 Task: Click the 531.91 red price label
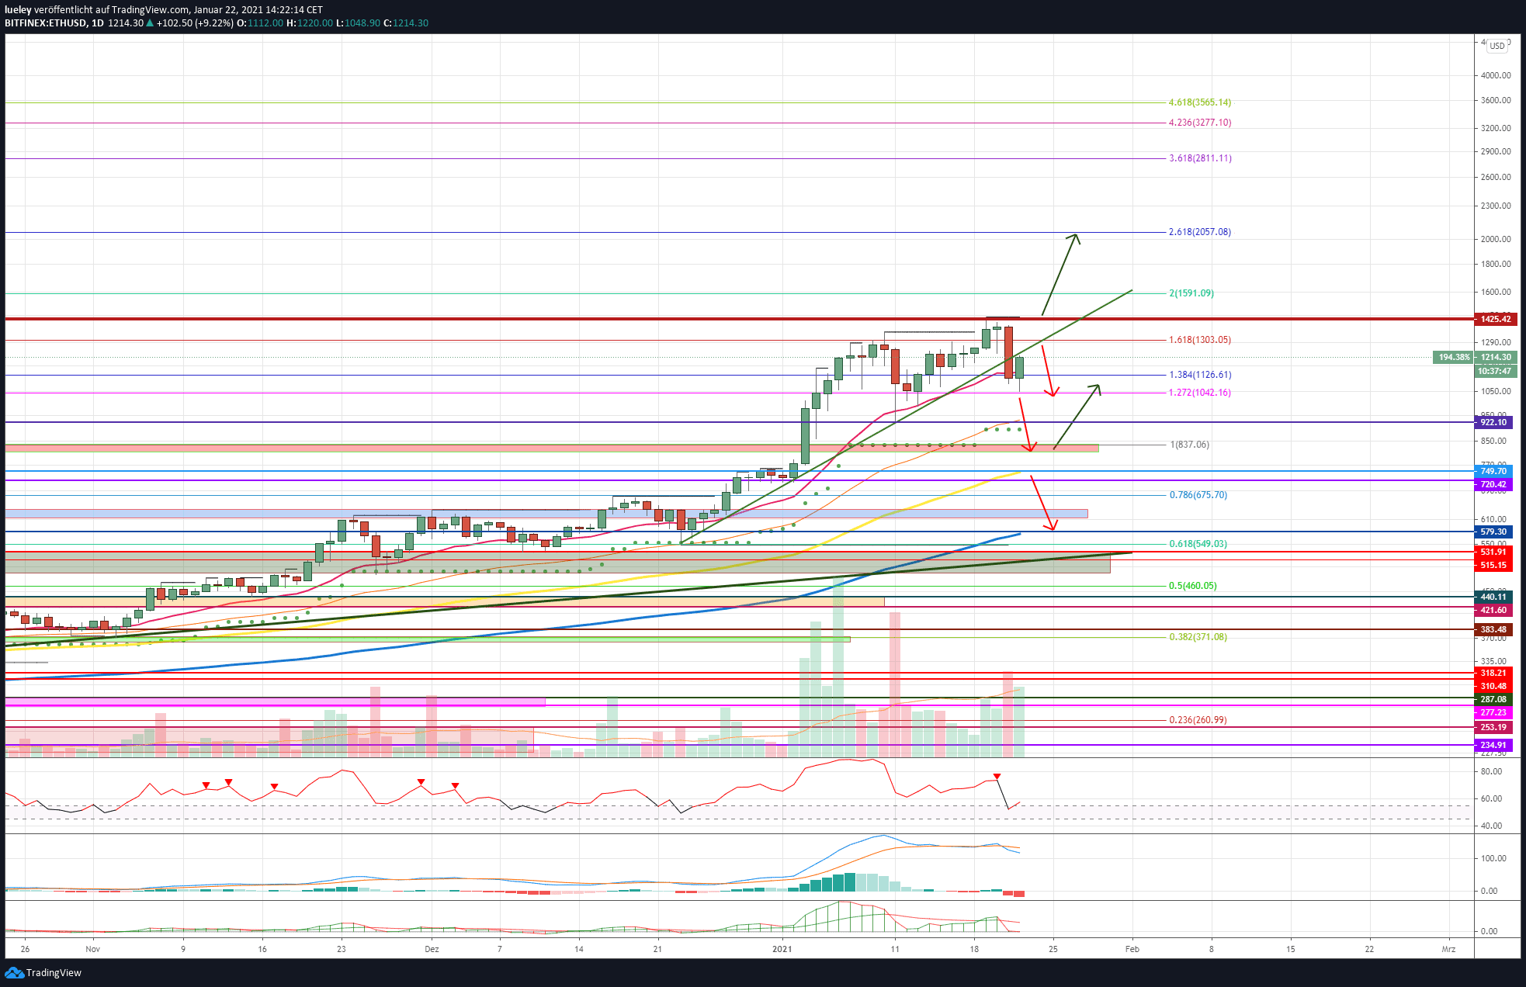1495,552
